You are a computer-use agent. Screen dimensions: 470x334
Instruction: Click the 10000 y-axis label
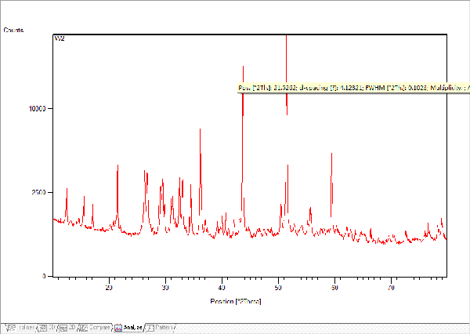(37, 108)
